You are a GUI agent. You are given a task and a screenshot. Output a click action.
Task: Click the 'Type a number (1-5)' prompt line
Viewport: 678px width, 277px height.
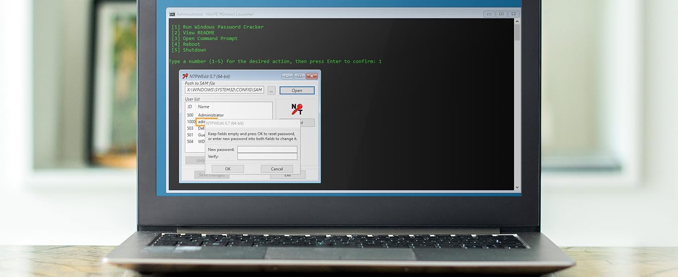pyautogui.click(x=275, y=61)
